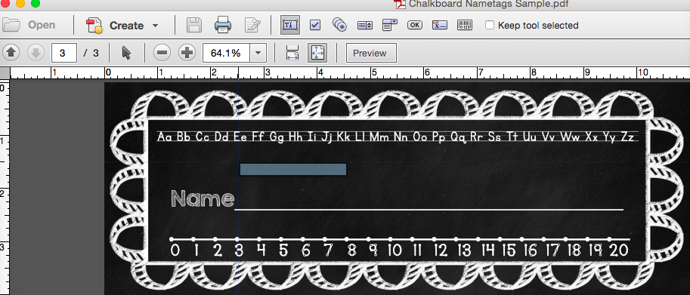690x295 pixels.
Task: Expand the Create dropdown arrow
Action: [x=155, y=26]
